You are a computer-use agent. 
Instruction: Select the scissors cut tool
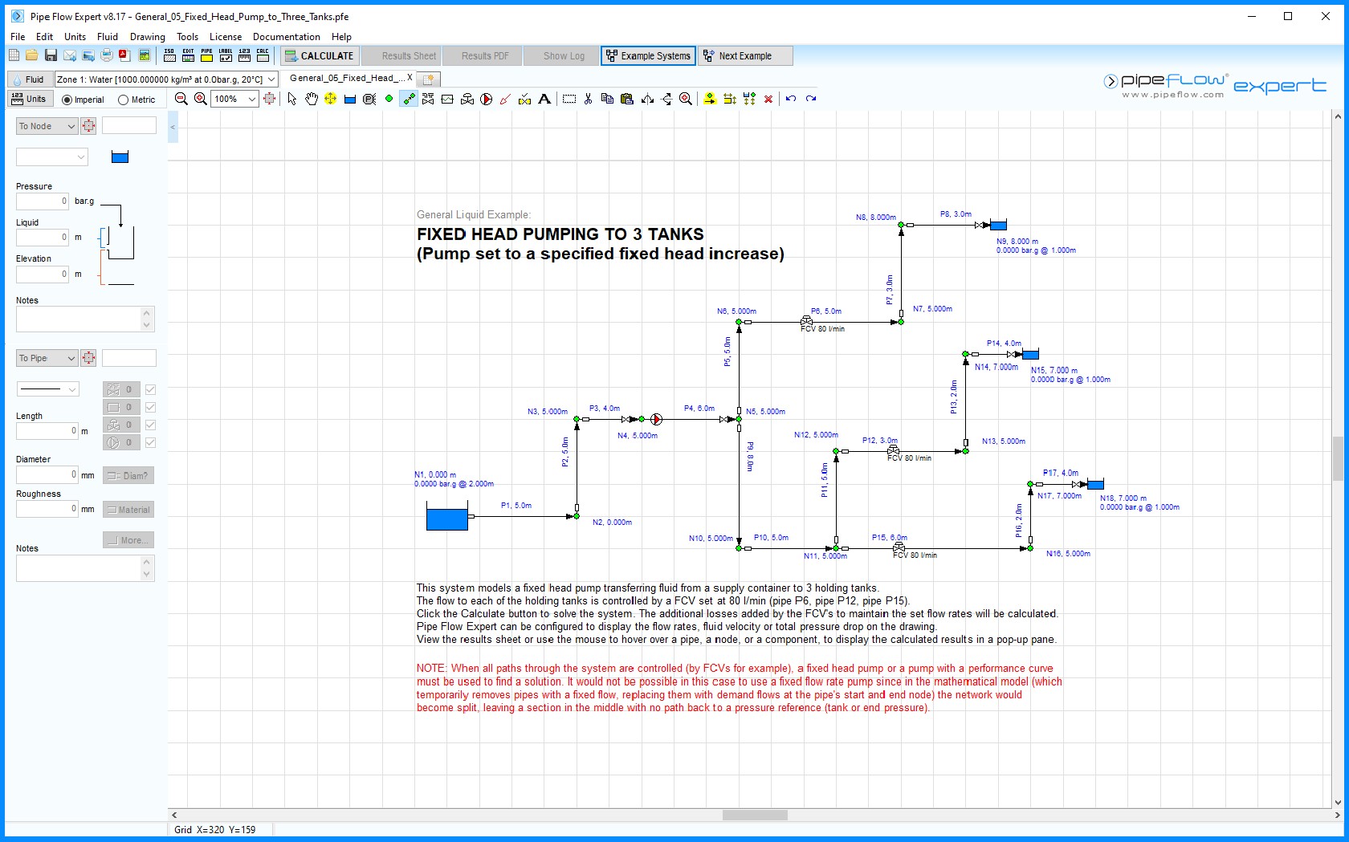click(x=589, y=99)
